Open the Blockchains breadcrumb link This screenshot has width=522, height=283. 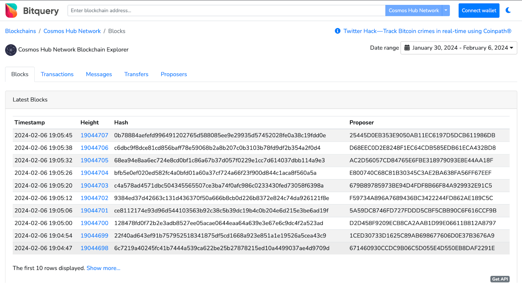click(21, 31)
